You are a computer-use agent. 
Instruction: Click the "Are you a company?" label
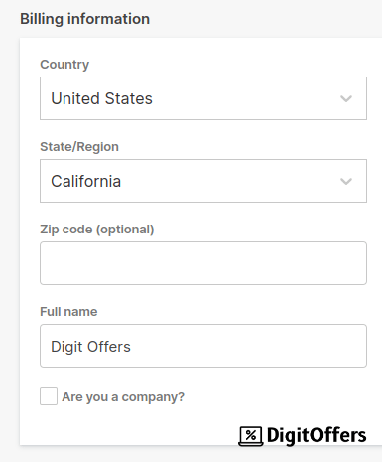point(123,397)
